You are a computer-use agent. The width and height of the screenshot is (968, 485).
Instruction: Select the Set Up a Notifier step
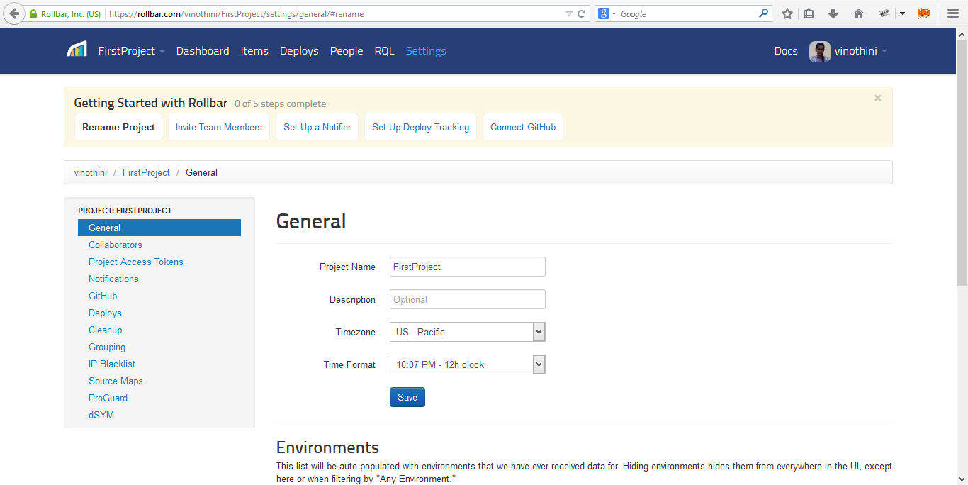click(317, 127)
